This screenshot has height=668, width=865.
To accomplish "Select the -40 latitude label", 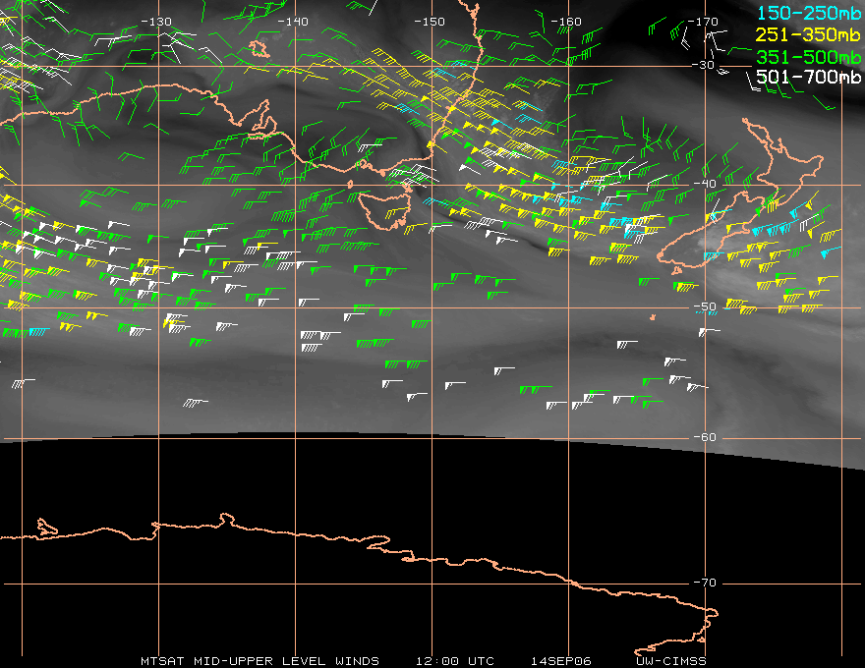I will tap(704, 186).
